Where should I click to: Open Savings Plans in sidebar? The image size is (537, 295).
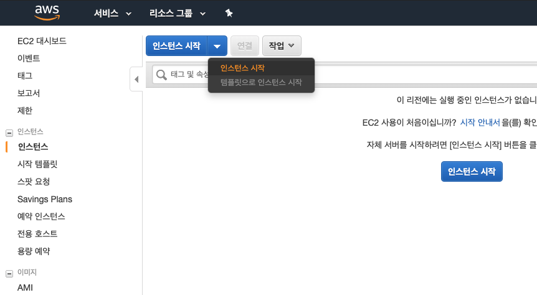(45, 199)
